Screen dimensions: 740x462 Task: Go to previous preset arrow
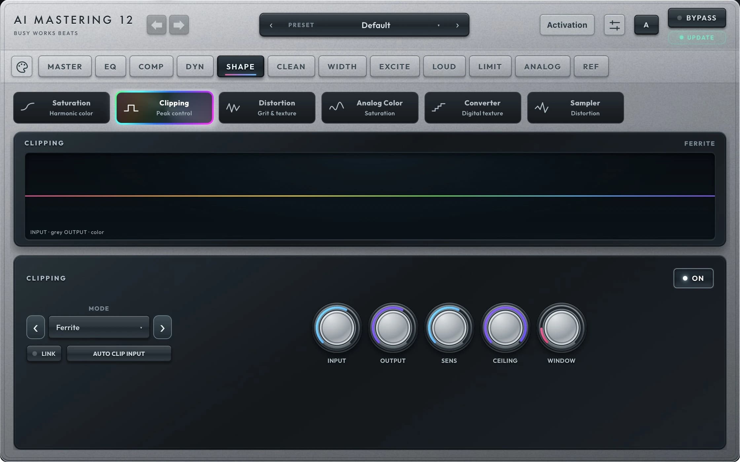tap(271, 25)
